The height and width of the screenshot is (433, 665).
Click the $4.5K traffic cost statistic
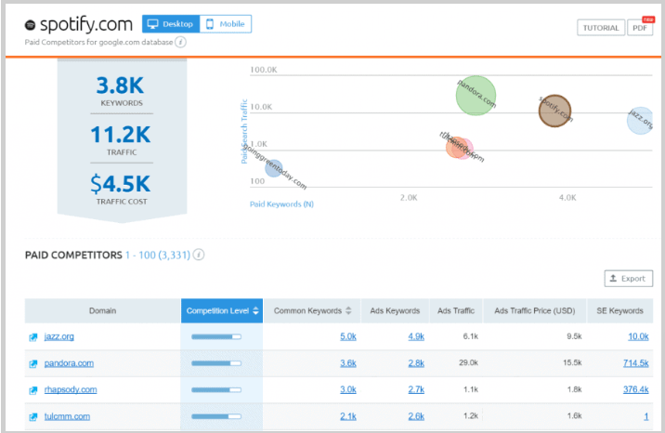click(121, 184)
